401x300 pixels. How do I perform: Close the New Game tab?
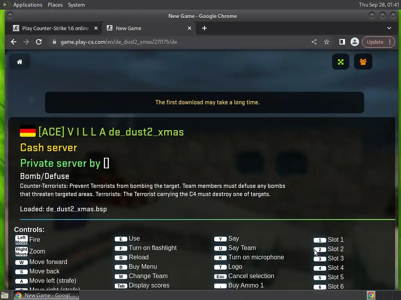190,28
